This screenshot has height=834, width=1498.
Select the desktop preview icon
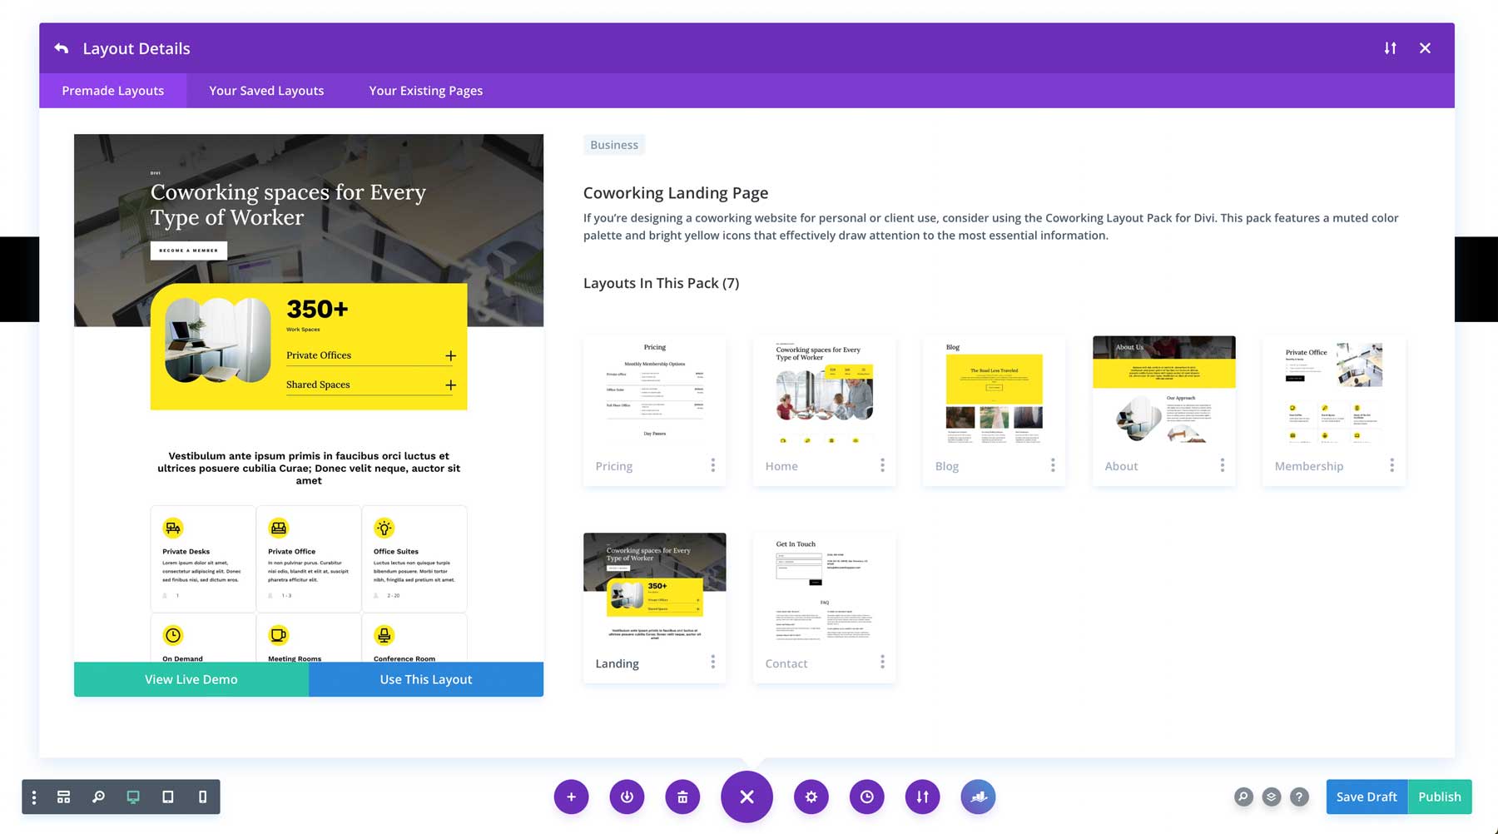coord(132,797)
